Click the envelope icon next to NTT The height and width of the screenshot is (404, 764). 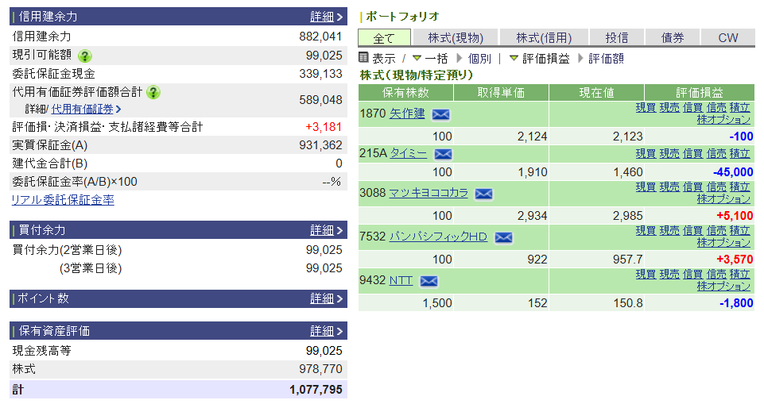[429, 281]
